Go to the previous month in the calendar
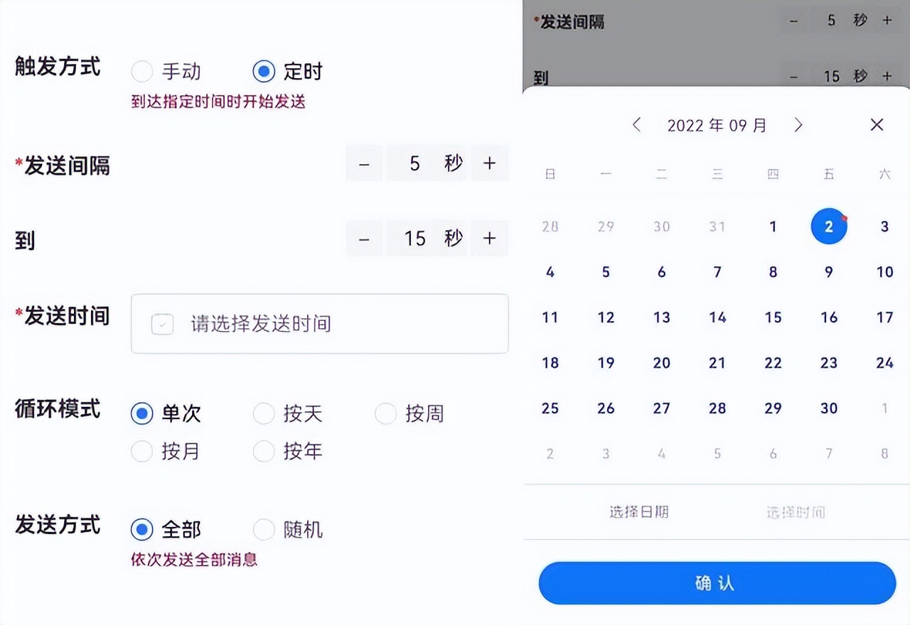This screenshot has height=625, width=910. (x=636, y=125)
